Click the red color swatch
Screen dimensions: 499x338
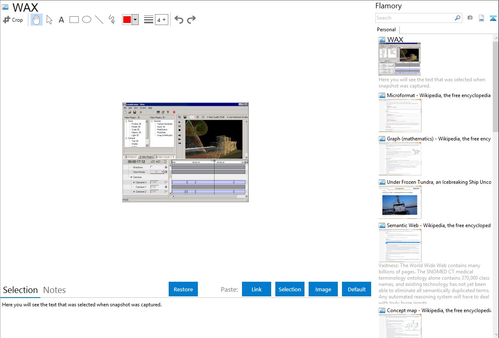pos(127,20)
